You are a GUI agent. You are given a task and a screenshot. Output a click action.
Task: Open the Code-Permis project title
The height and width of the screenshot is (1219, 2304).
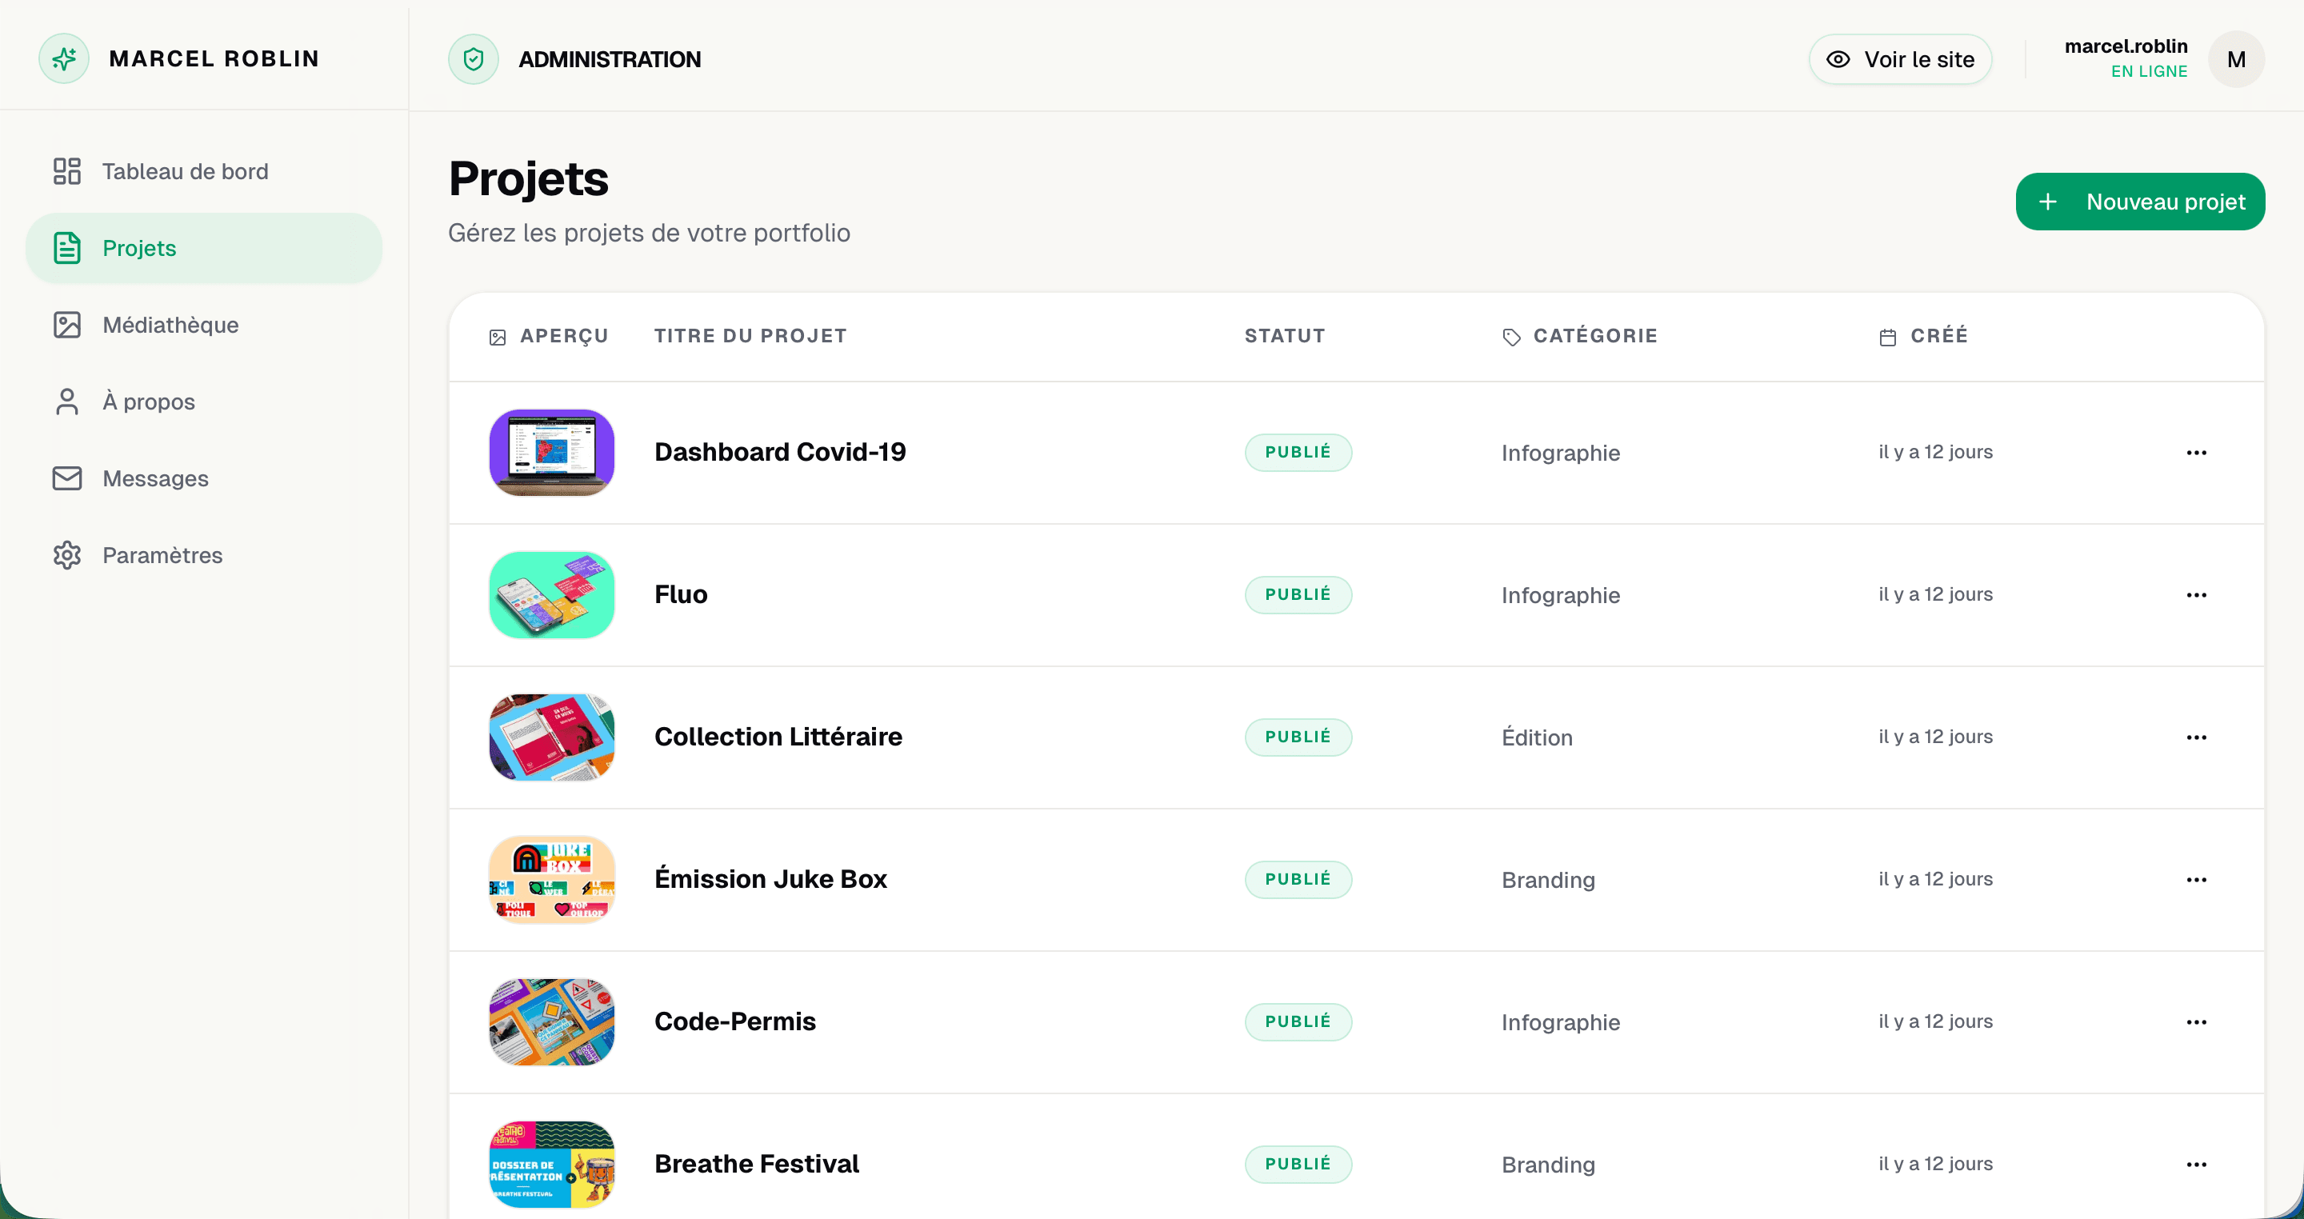click(x=734, y=1021)
